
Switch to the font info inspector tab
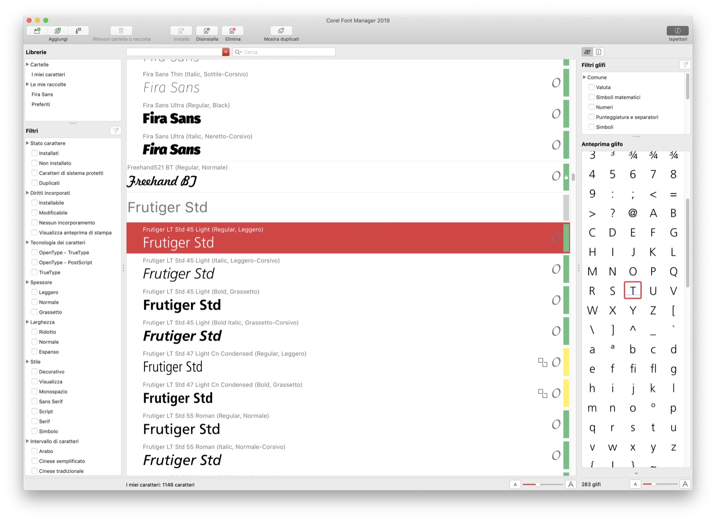coord(599,52)
